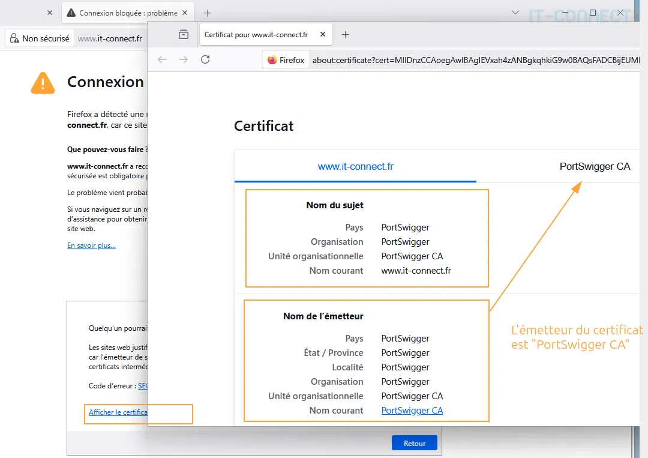Screen dimensions: 648x458
Task: Open new tab in background window
Action: point(207,13)
